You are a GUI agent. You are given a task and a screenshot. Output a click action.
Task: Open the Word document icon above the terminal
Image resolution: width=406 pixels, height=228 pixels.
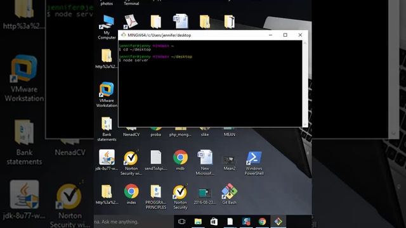point(180,21)
